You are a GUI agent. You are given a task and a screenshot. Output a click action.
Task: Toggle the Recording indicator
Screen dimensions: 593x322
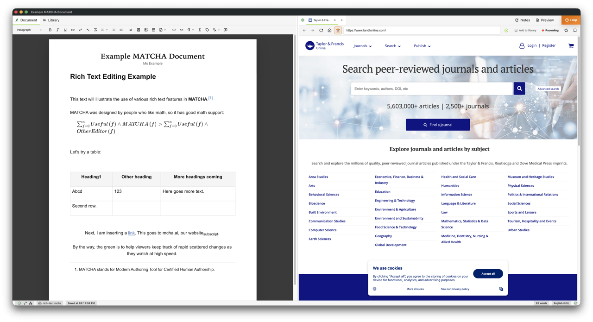(x=550, y=30)
